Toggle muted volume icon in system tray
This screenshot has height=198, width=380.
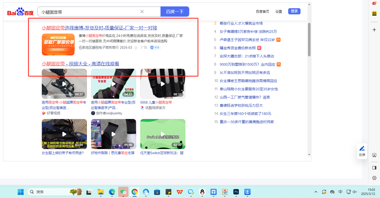coord(355,192)
